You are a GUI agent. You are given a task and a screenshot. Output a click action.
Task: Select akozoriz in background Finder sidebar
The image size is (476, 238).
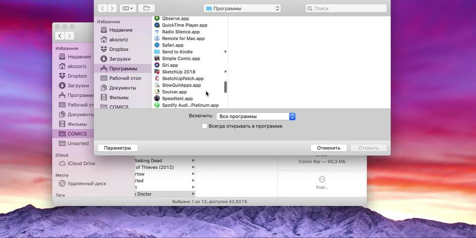pyautogui.click(x=73, y=66)
